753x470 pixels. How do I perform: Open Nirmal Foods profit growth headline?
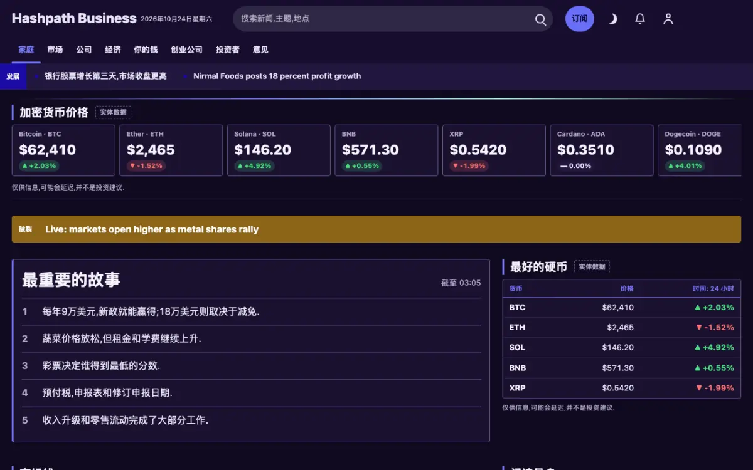(277, 76)
